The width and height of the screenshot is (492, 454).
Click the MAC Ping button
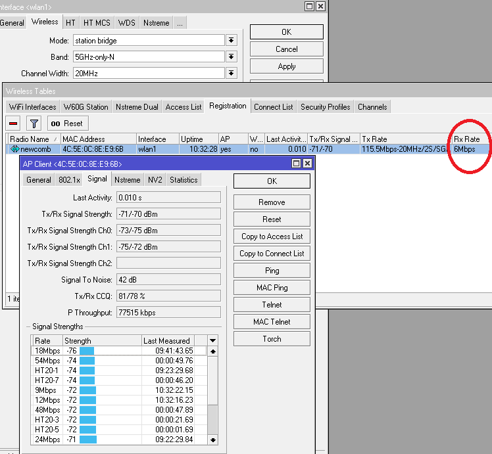click(272, 288)
